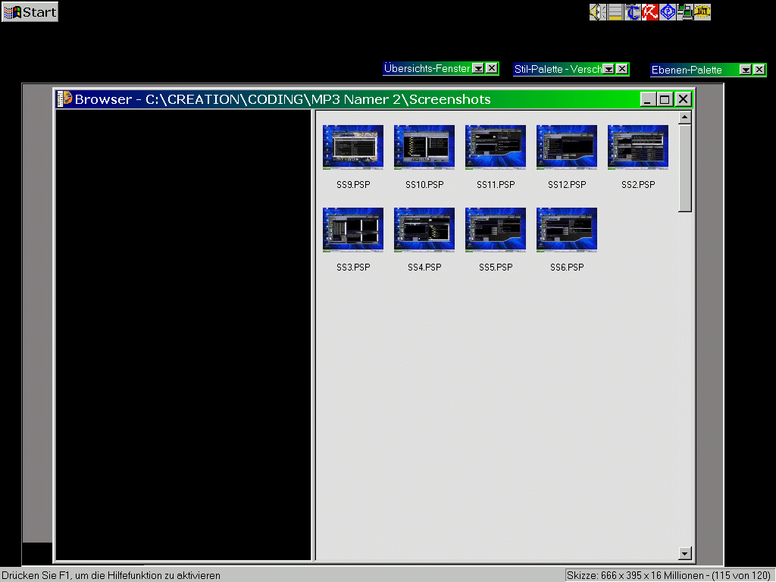This screenshot has width=776, height=582.
Task: Click the striped bars tray icon
Action: tap(615, 12)
